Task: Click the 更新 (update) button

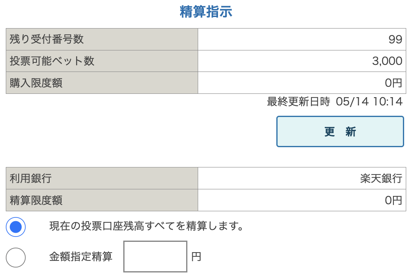Action: pyautogui.click(x=340, y=131)
